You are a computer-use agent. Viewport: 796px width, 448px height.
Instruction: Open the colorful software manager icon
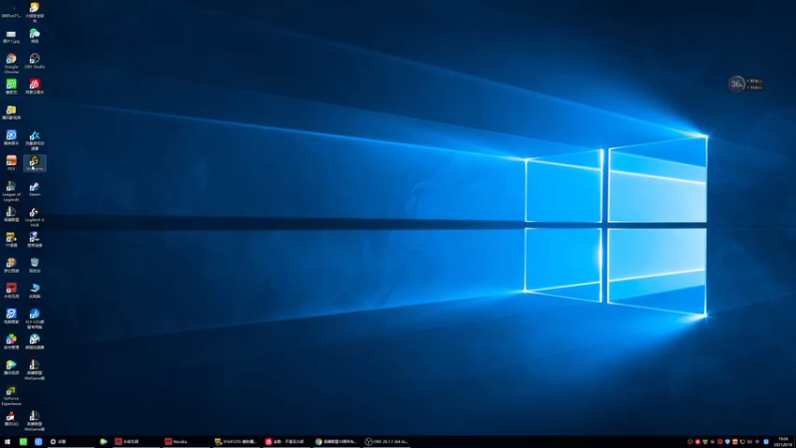[11, 341]
